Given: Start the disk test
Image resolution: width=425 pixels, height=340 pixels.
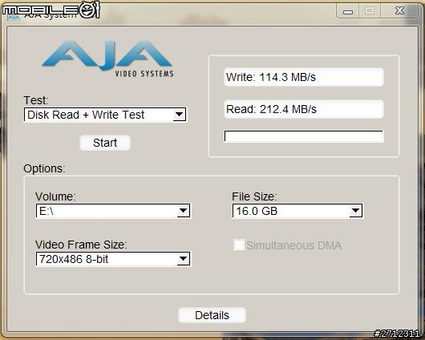Looking at the screenshot, I should pos(105,143).
